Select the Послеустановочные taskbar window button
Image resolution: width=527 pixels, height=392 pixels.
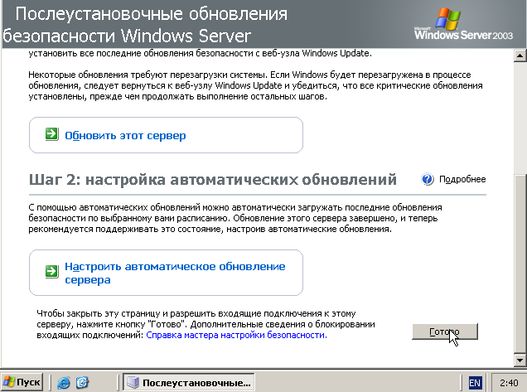tap(189, 382)
